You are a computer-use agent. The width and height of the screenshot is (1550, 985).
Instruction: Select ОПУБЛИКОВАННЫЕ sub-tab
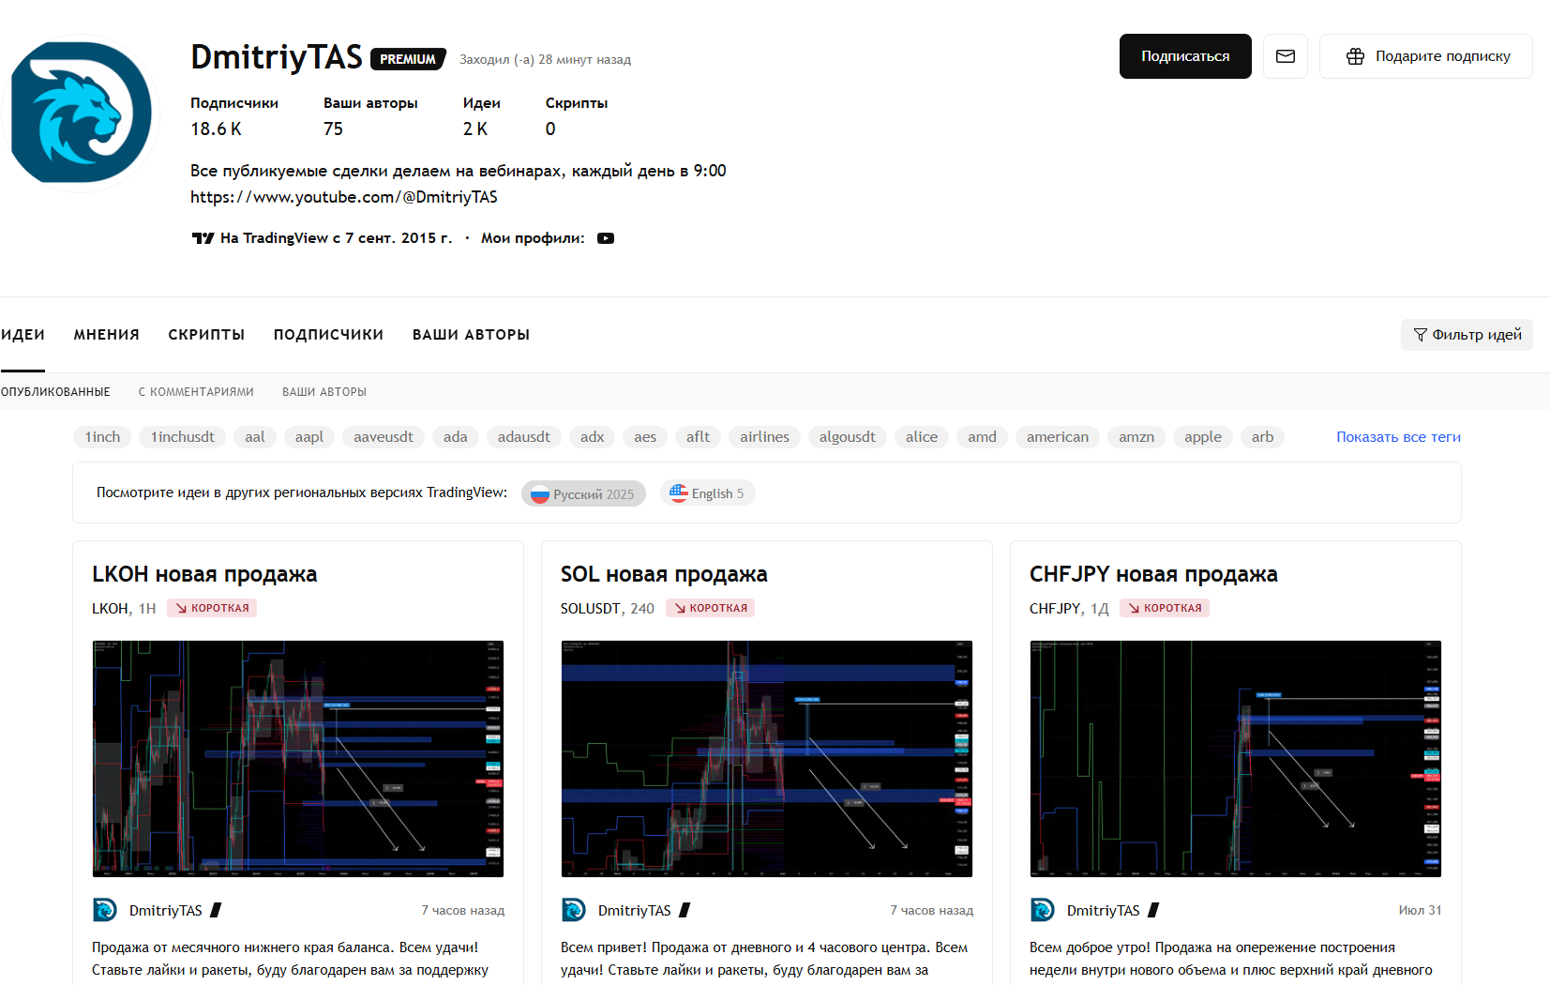(55, 392)
